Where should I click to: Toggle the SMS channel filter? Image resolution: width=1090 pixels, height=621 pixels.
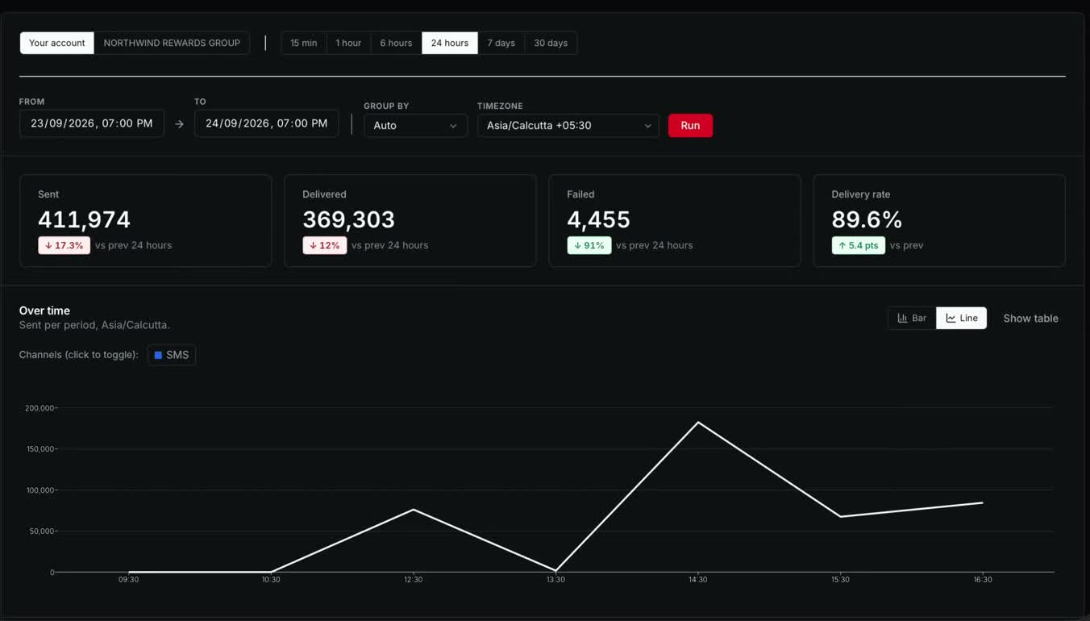[x=172, y=355]
